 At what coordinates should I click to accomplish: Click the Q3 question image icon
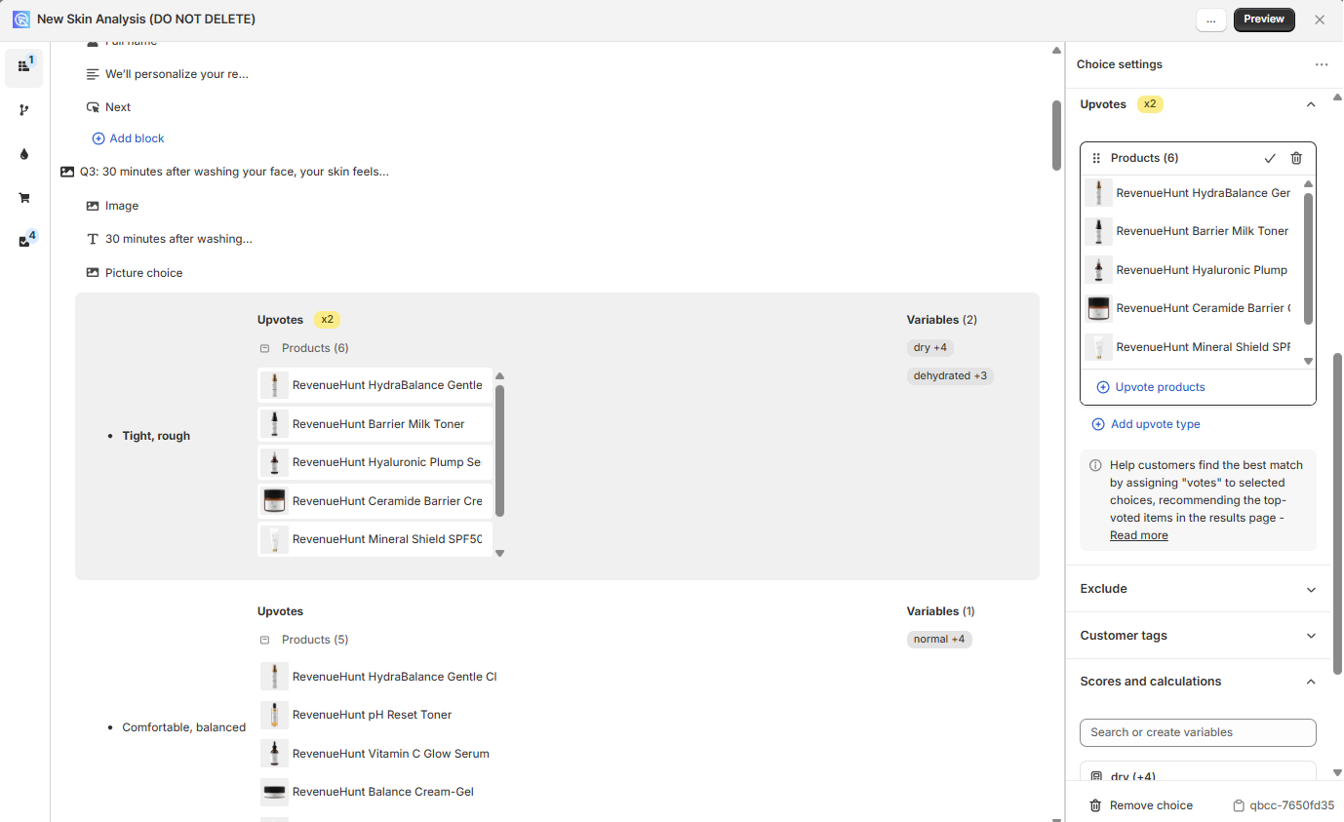67,172
